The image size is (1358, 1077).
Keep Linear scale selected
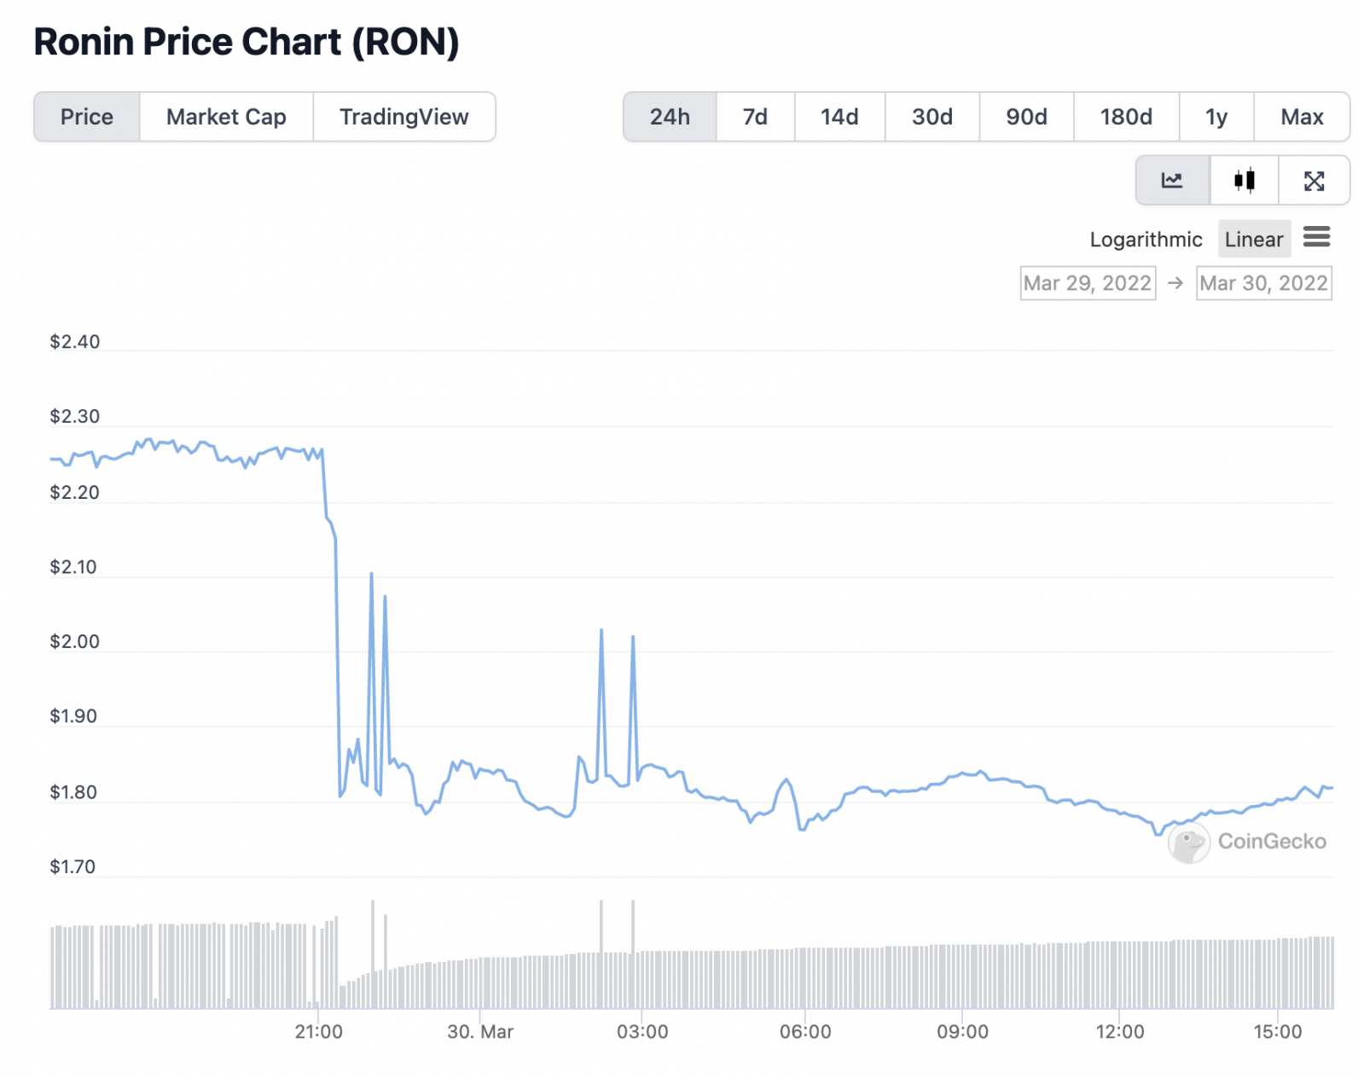[x=1253, y=239]
